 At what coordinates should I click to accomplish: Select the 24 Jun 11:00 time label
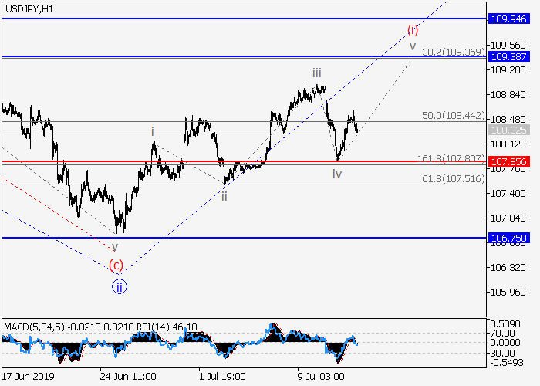[127, 377]
